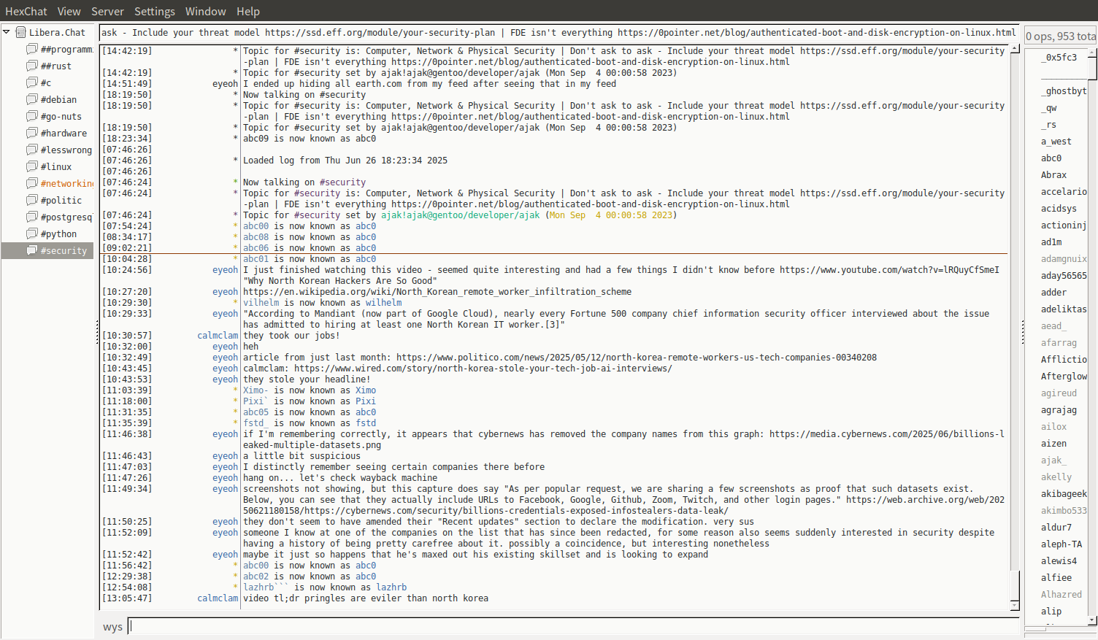Click the ##rust channel icon
The image size is (1098, 640).
tap(32, 66)
